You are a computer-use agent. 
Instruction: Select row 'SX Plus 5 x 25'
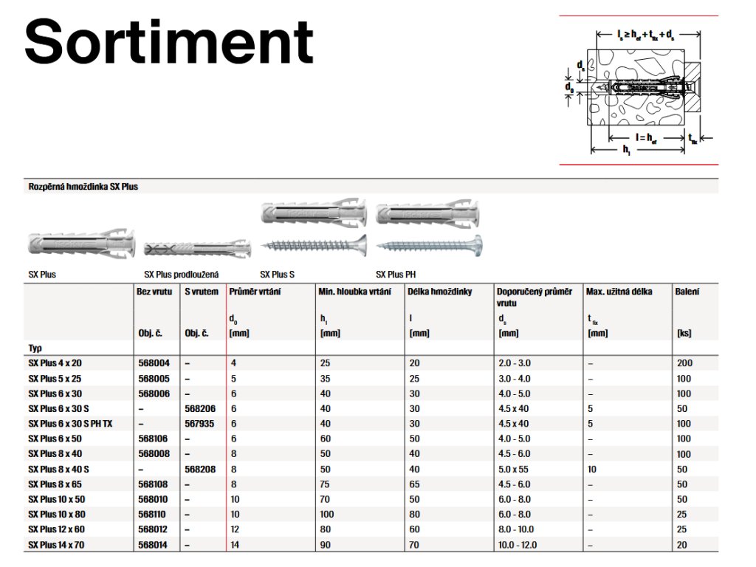[371, 379]
